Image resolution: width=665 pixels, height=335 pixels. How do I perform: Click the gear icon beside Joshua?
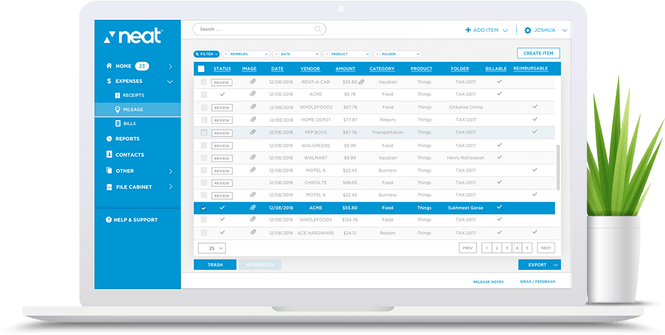pyautogui.click(x=528, y=30)
